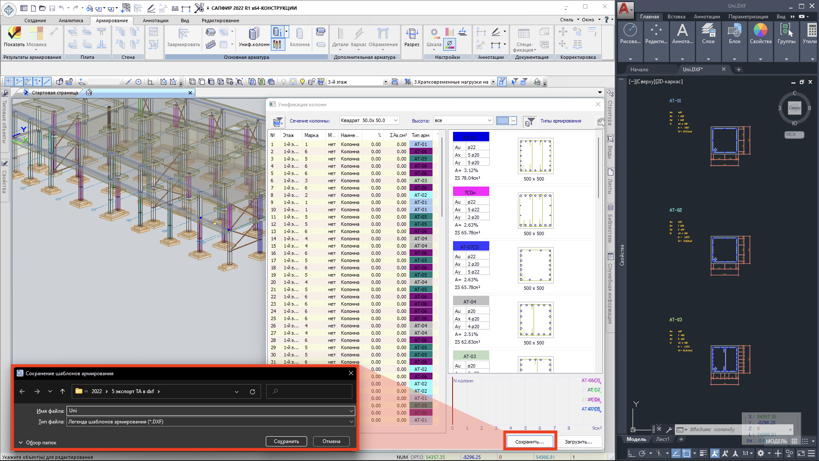Select the Униф.колонн tool
Image resolution: width=819 pixels, height=461 pixels.
coord(254,38)
